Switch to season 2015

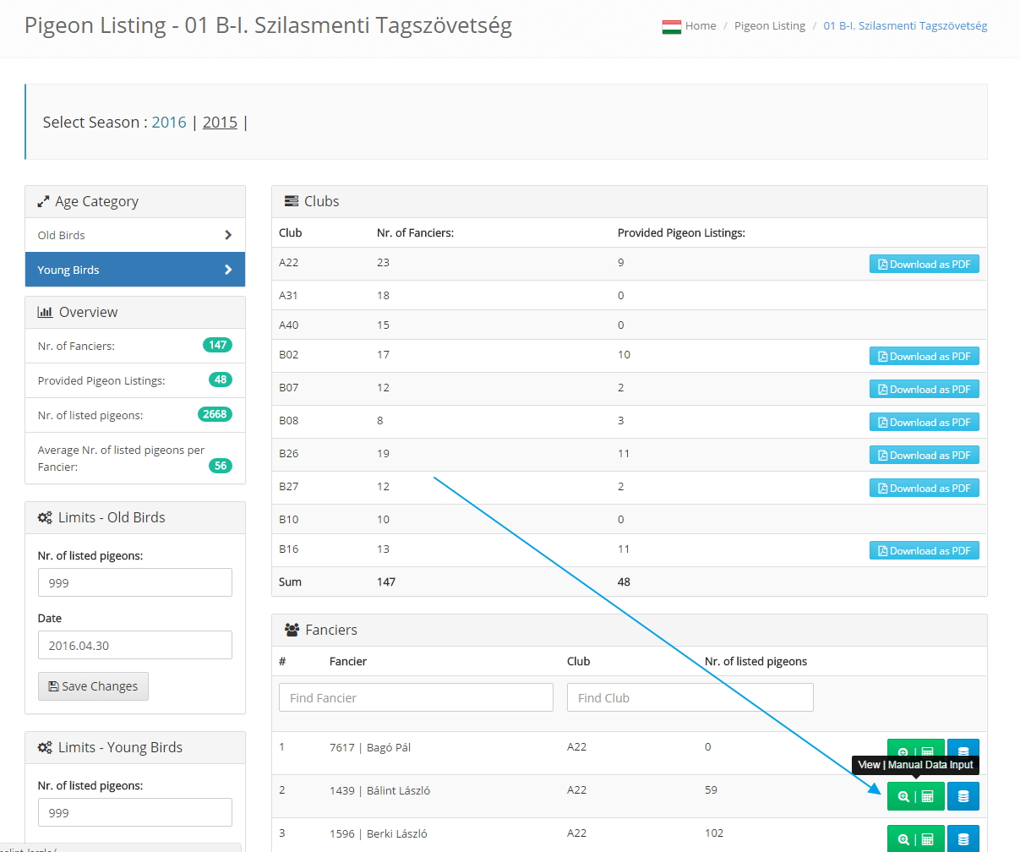point(220,123)
